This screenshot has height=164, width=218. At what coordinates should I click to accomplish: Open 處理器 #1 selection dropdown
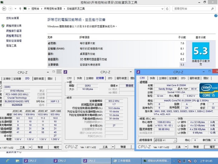(x=165, y=140)
